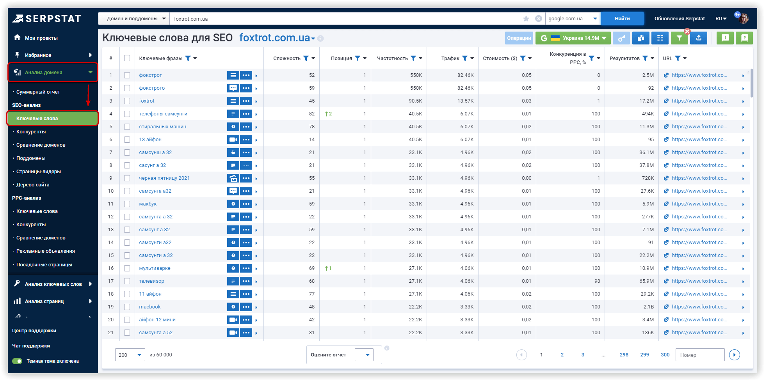This screenshot has width=765, height=381.
Task: Filter the URL column
Action: coord(678,58)
